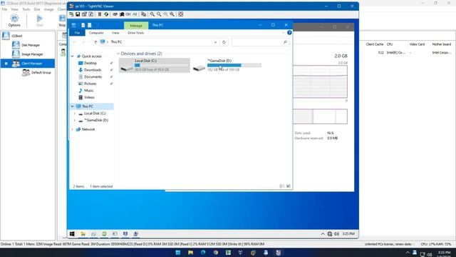
Task: Open remote Windows Start button
Action: point(72,233)
